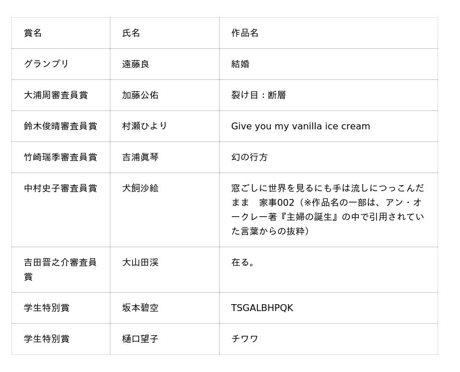The height and width of the screenshot is (372, 460).
Task: Click the work title TSGALBHPQK
Action: (262, 308)
